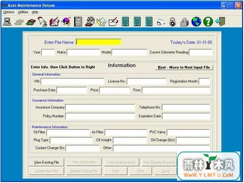Focus the Year input field
Viewport: 244px width, 183px height.
48,52
